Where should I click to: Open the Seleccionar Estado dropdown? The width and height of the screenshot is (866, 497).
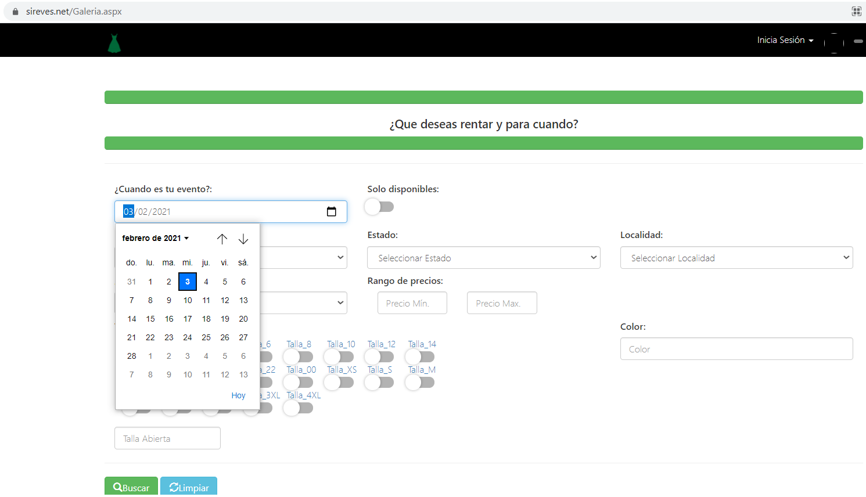pos(483,258)
